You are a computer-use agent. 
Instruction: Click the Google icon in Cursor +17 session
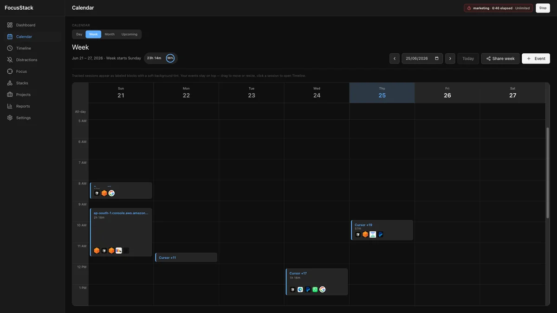point(323,289)
